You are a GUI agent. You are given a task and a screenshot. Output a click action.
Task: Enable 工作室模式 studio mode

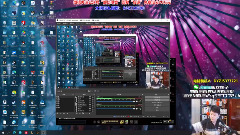tap(157, 105)
